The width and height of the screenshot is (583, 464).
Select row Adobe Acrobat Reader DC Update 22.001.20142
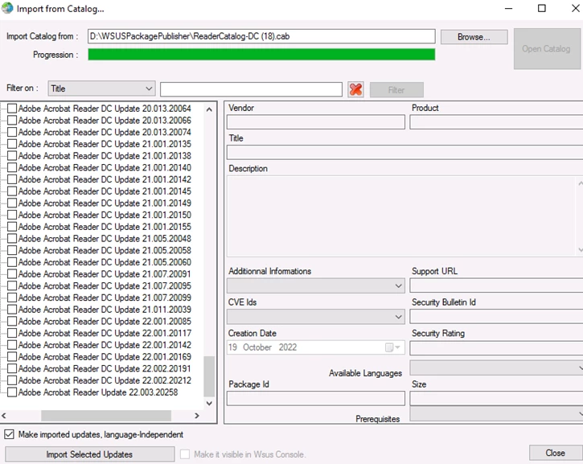pyautogui.click(x=105, y=345)
